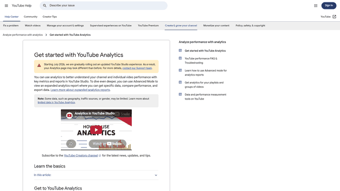Click the warning triangle icon in banner
The width and height of the screenshot is (340, 191).
(39, 66)
